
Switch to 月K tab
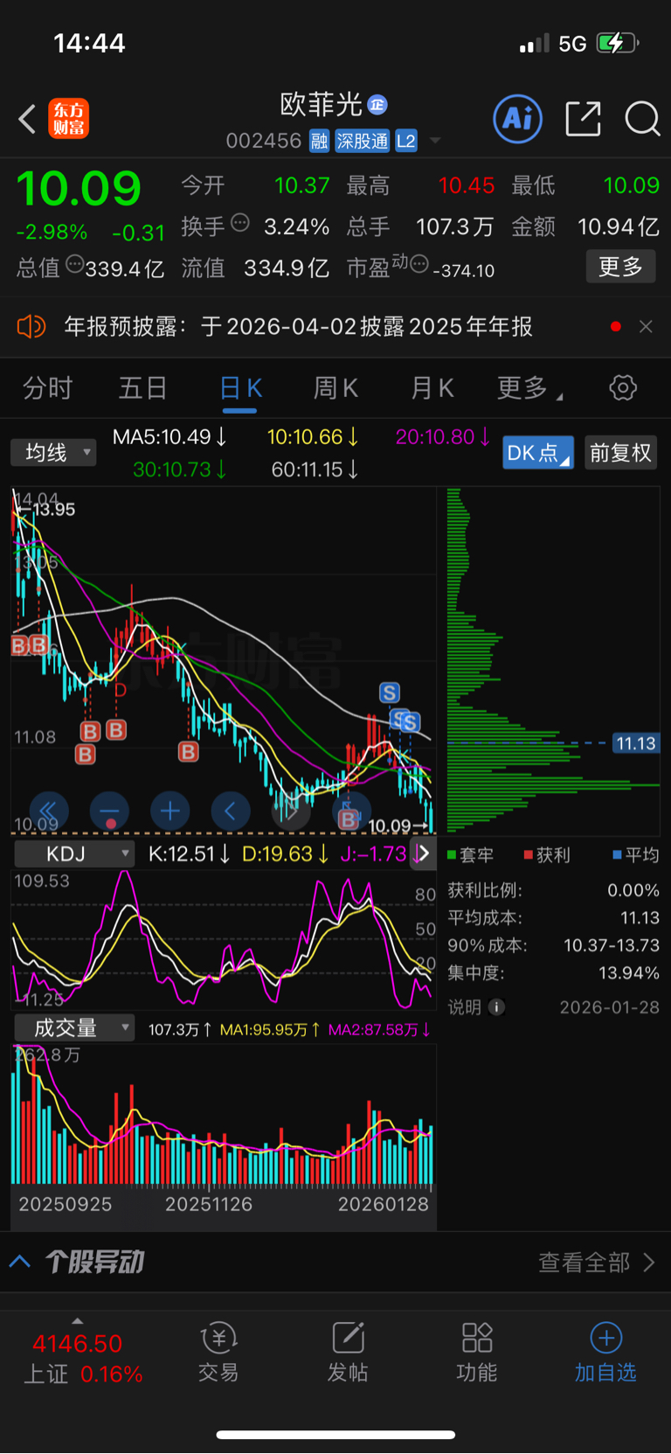tap(432, 388)
